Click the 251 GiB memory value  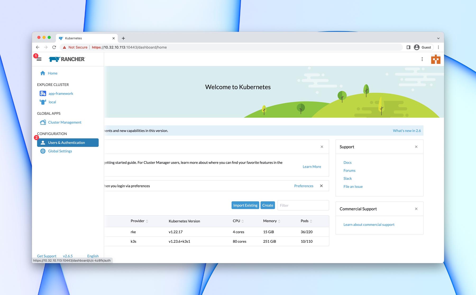tap(269, 241)
